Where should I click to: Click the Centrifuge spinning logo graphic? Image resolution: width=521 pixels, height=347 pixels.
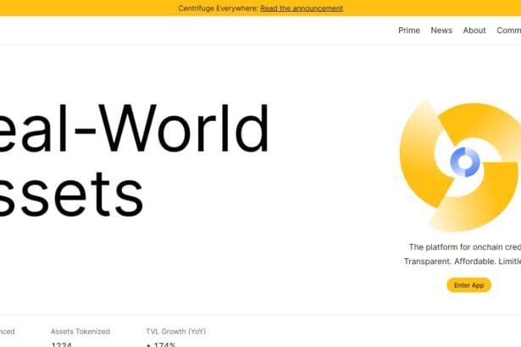[460, 165]
